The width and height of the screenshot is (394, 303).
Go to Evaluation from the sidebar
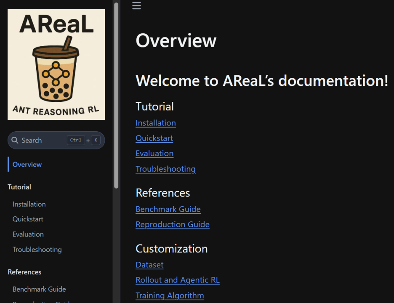click(x=28, y=234)
